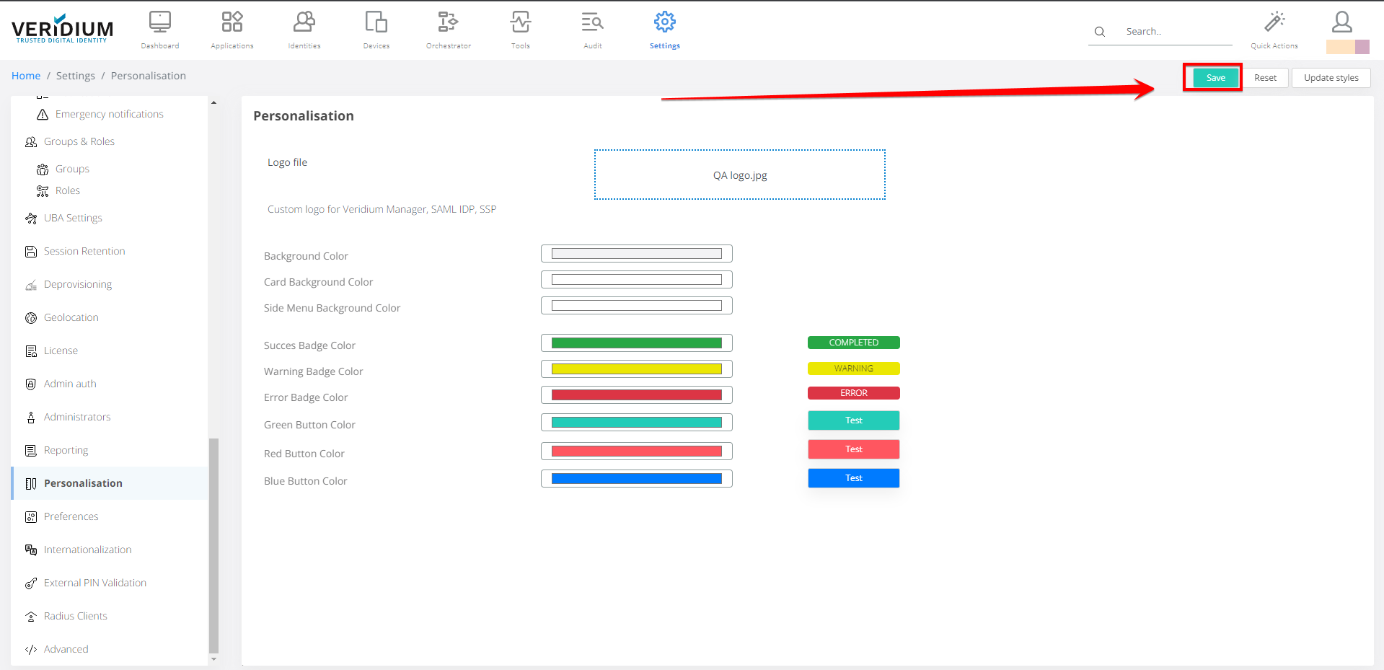This screenshot has height=670, width=1384.
Task: Click the Save button
Action: tap(1215, 78)
